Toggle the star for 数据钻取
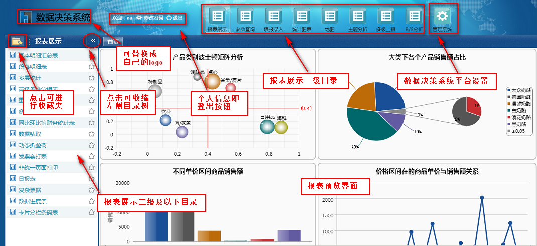Viewport: 537px width, 246px height. tap(91, 134)
